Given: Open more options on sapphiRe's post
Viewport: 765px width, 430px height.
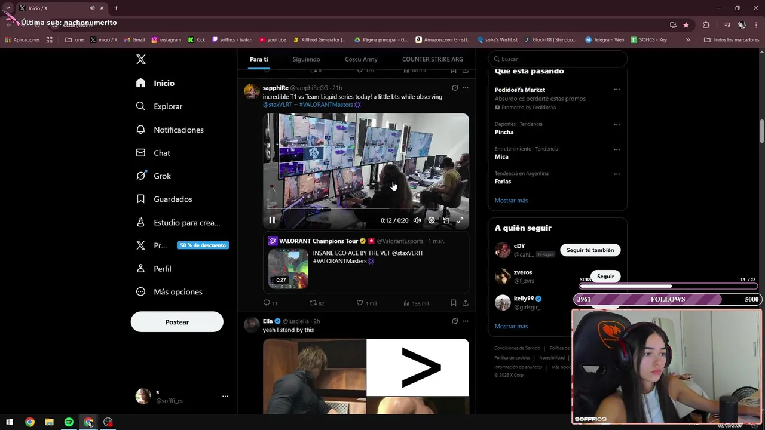Looking at the screenshot, I should point(466,88).
